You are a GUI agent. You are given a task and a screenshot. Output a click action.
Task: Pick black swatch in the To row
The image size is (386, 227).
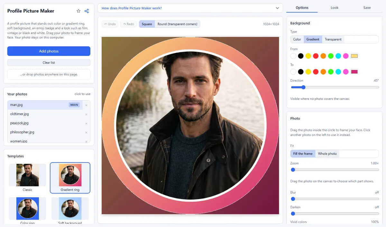tap(301, 72)
